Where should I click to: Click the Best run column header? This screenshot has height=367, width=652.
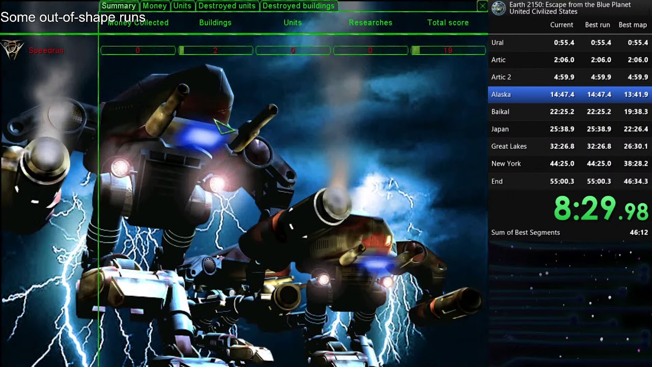[597, 25]
